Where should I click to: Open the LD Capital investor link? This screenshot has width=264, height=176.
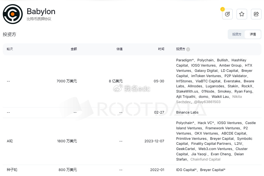click(x=229, y=70)
